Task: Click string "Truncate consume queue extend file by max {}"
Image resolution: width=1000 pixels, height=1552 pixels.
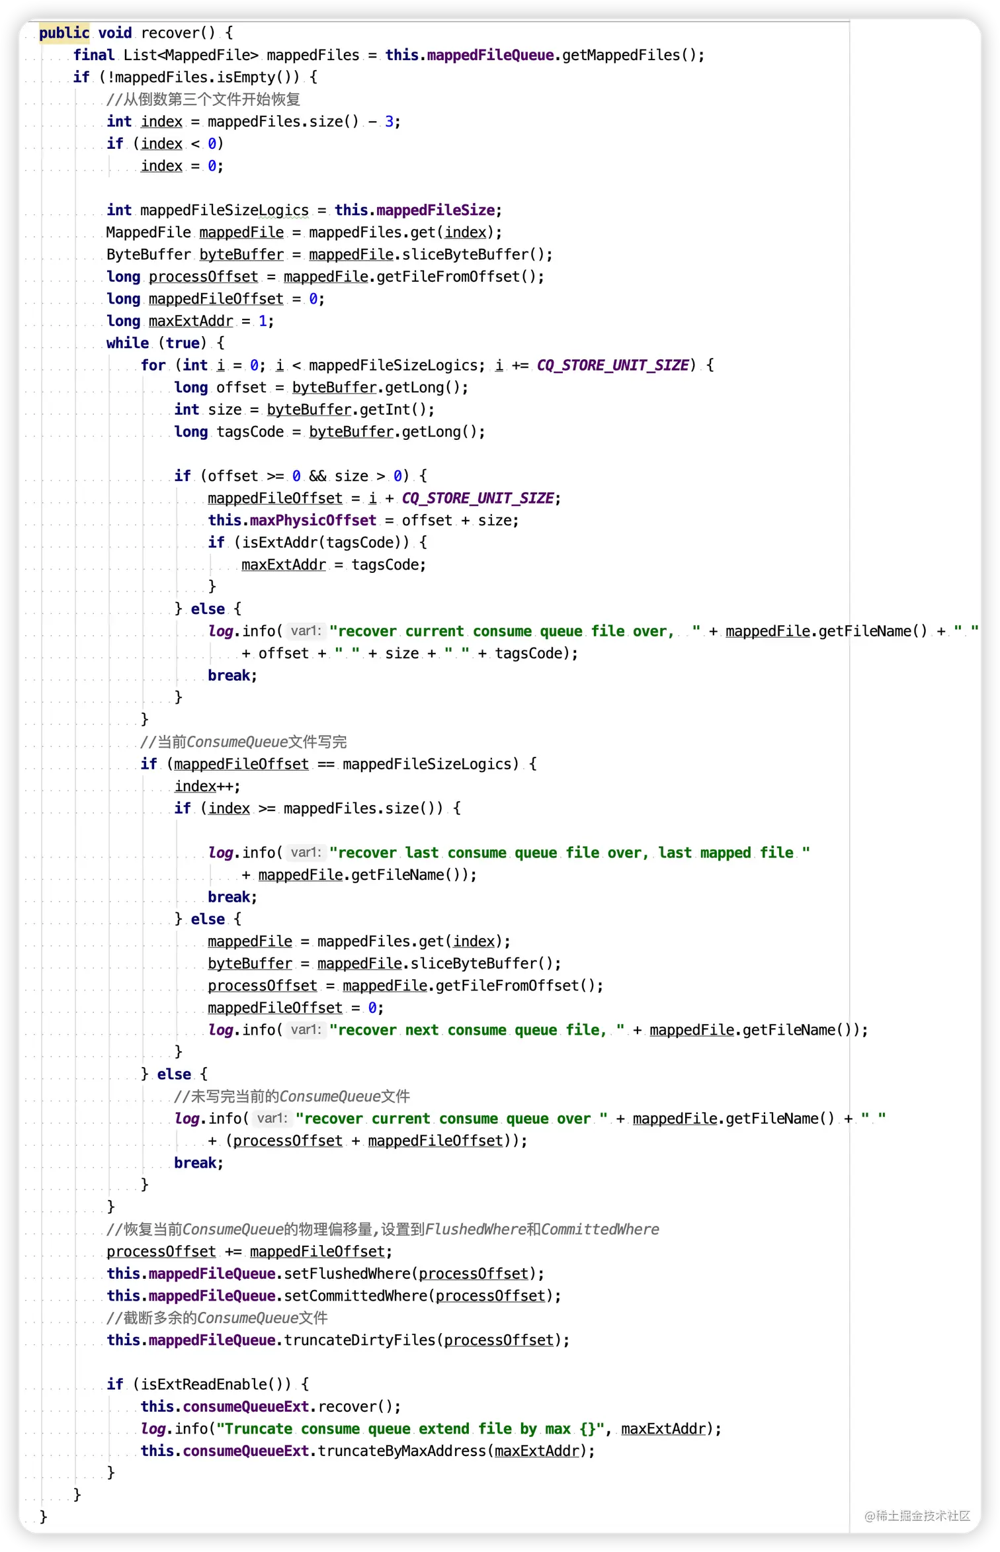Action: click(x=410, y=1429)
